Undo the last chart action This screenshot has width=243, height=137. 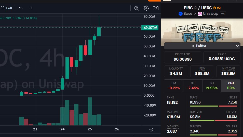21,8
